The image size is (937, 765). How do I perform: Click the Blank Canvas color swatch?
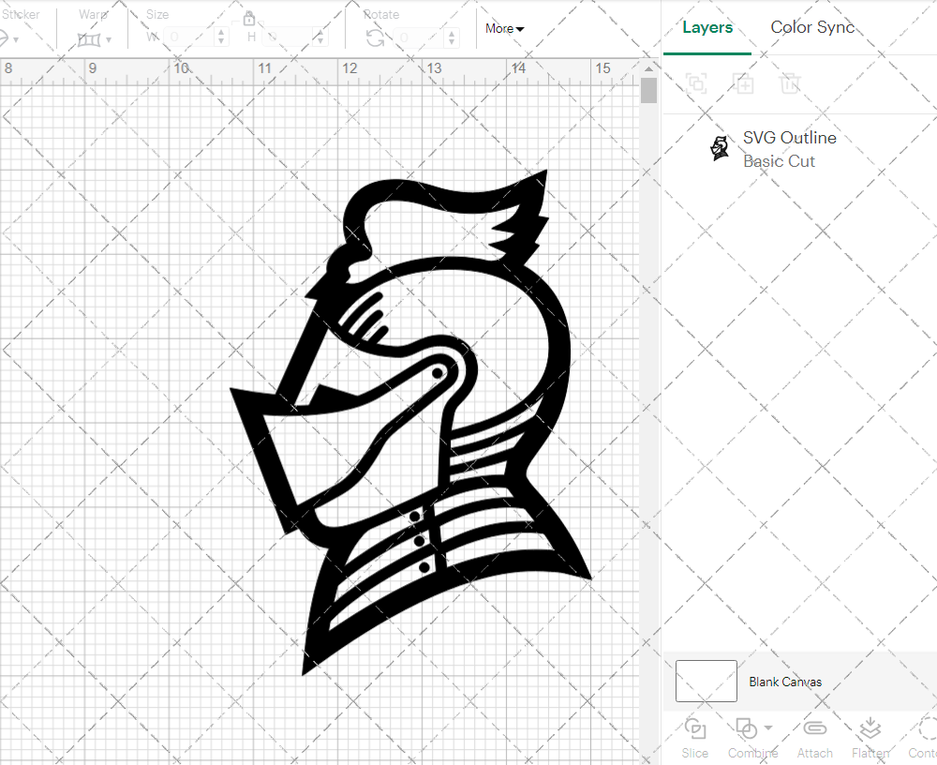pos(706,682)
